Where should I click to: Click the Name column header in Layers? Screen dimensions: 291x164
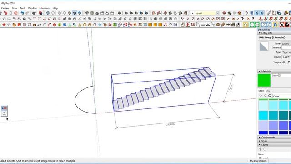(x=261, y=154)
